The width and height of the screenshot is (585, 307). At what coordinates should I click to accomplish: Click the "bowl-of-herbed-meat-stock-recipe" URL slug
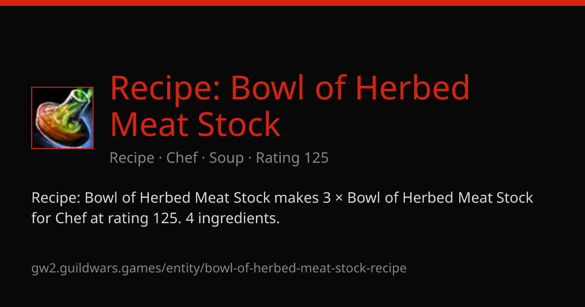pos(306,268)
